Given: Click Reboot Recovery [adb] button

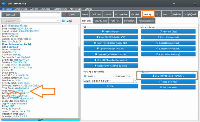Looking at the screenshot, I should [168, 43].
